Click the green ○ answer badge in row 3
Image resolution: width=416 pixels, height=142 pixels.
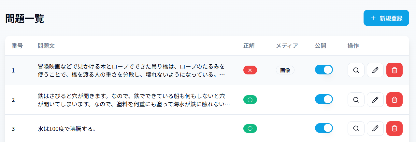[x=250, y=128]
